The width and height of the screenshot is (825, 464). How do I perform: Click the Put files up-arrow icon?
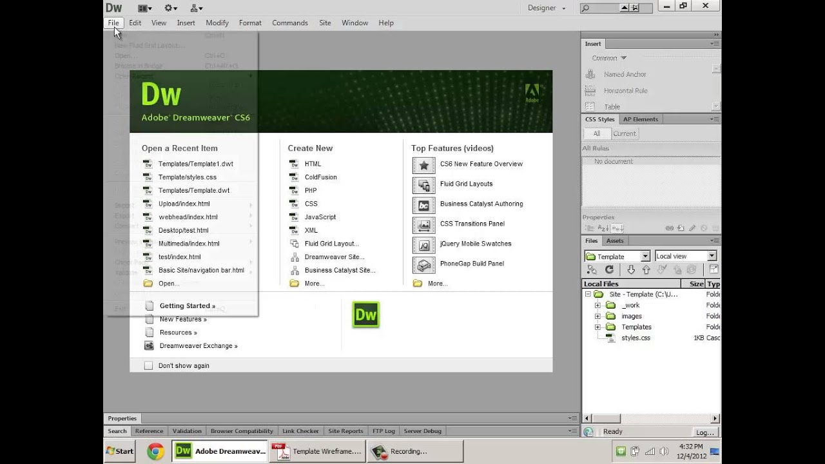pos(646,270)
